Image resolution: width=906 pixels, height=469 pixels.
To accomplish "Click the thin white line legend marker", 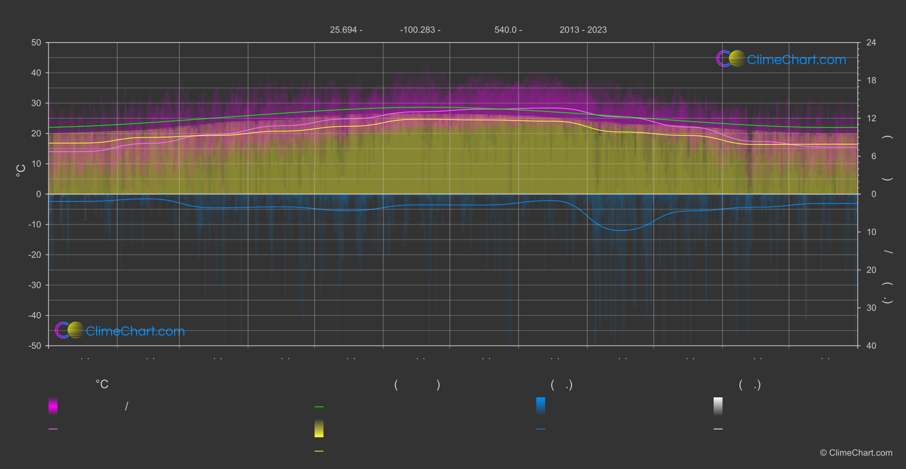I will coord(718,429).
